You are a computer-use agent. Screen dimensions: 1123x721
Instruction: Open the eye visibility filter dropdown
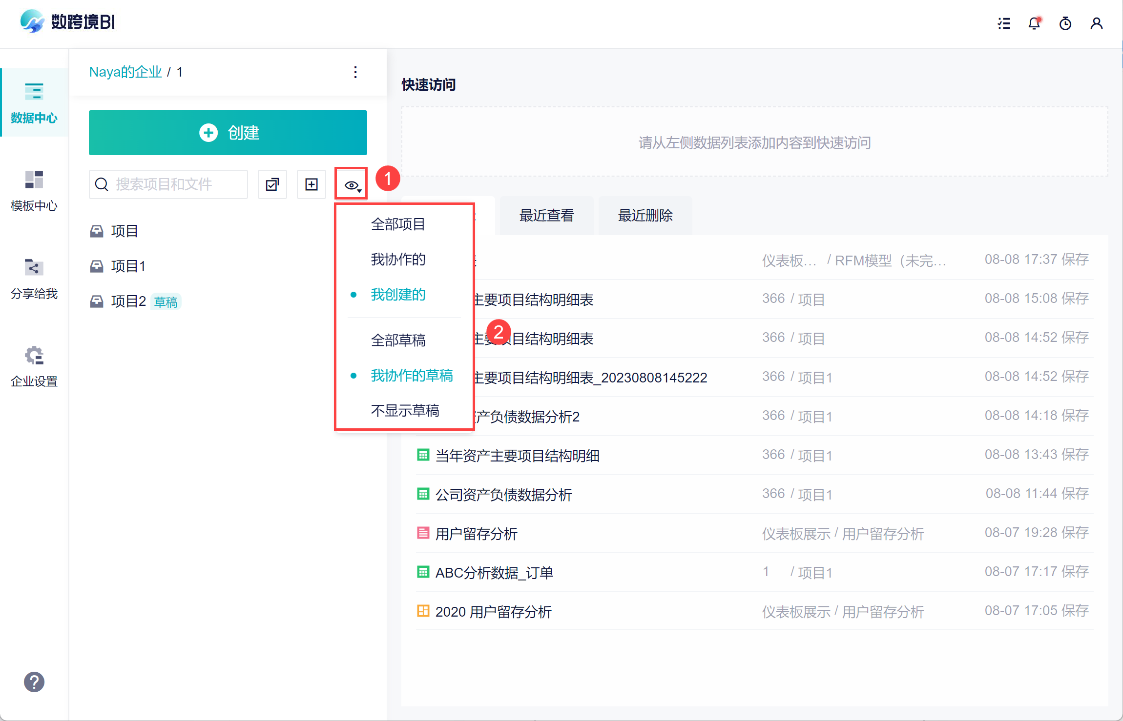tap(352, 185)
